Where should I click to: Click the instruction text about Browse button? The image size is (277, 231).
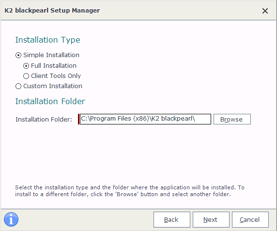[130, 191]
